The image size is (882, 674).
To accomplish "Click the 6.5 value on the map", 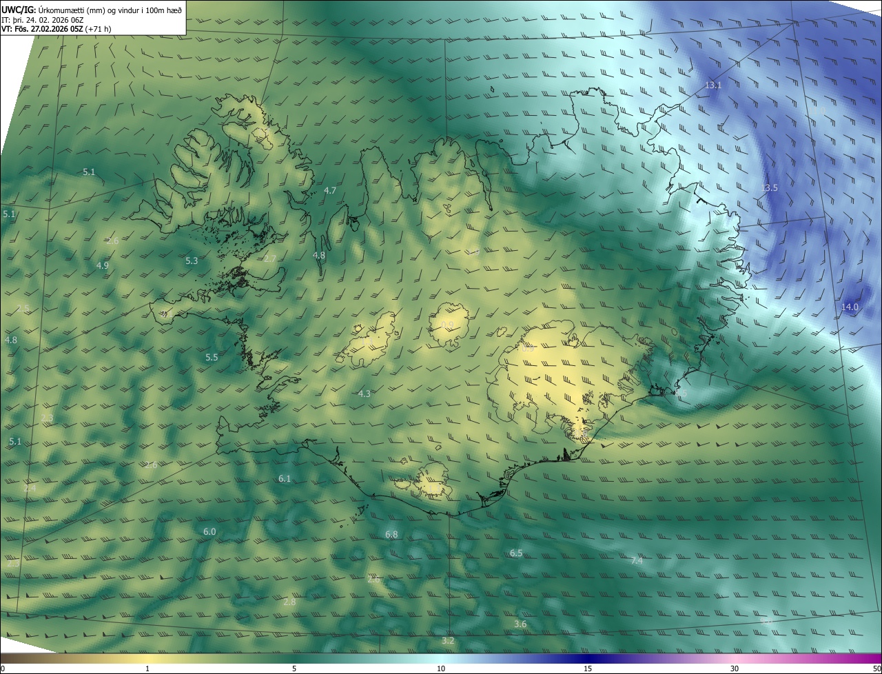I will pyautogui.click(x=516, y=553).
